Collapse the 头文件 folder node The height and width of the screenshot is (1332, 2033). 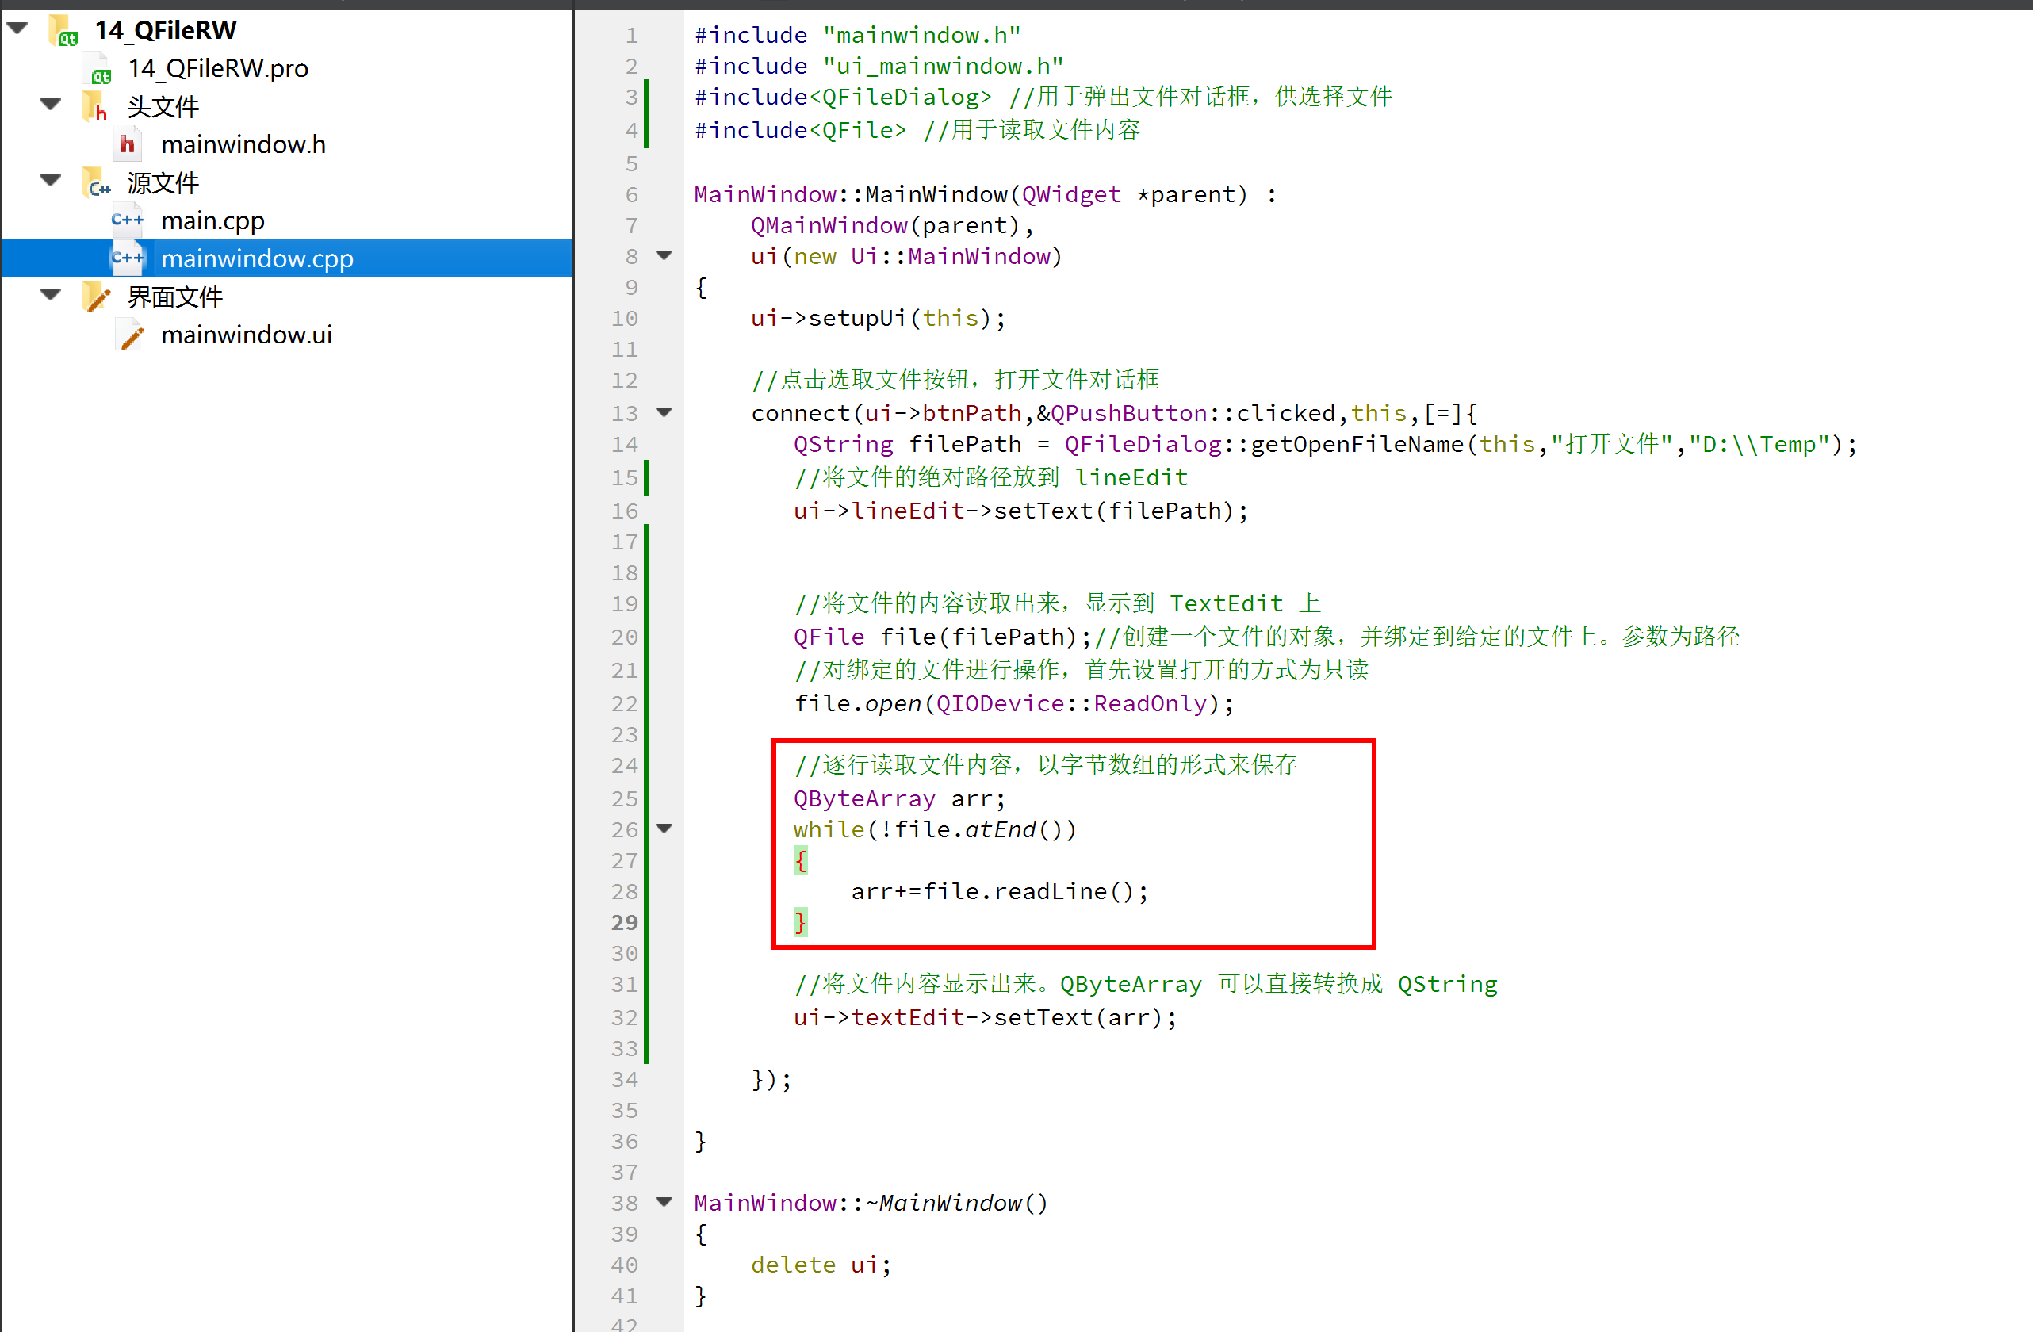pos(51,105)
